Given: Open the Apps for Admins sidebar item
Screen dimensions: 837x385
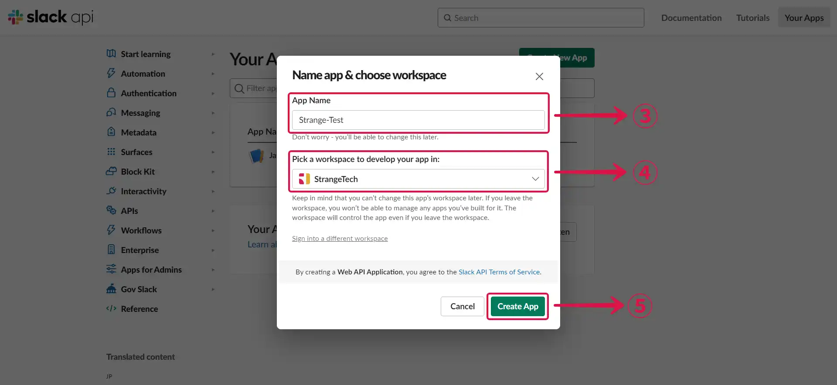Looking at the screenshot, I should coord(151,270).
